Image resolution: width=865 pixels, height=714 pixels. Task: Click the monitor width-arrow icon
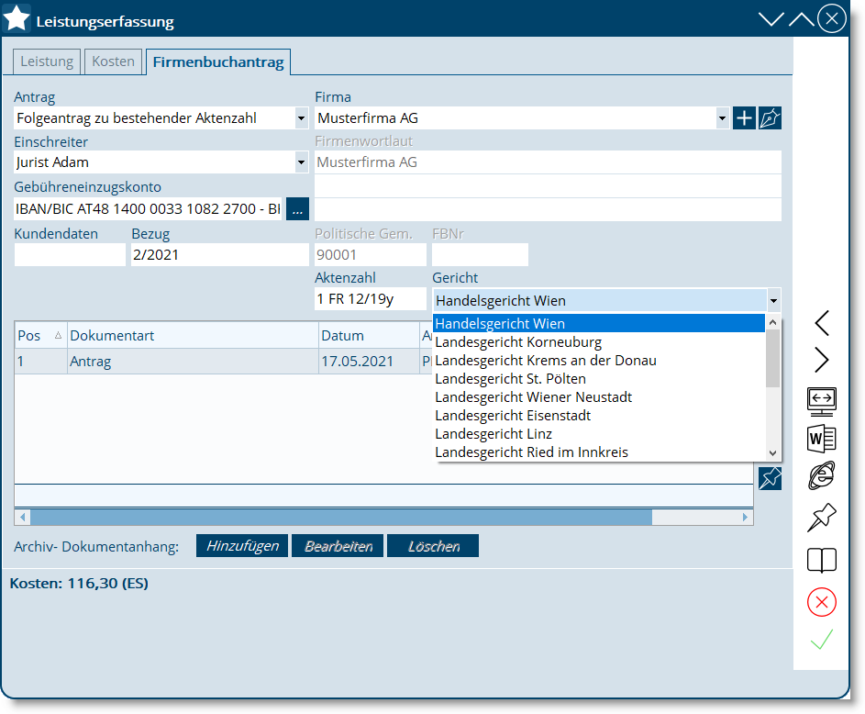821,402
